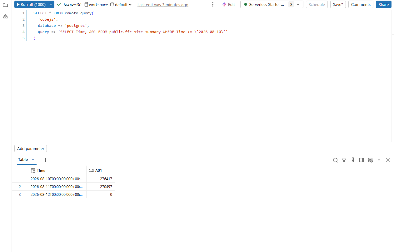Select cell with value 276417
This screenshot has height=252, width=394.
(101, 179)
